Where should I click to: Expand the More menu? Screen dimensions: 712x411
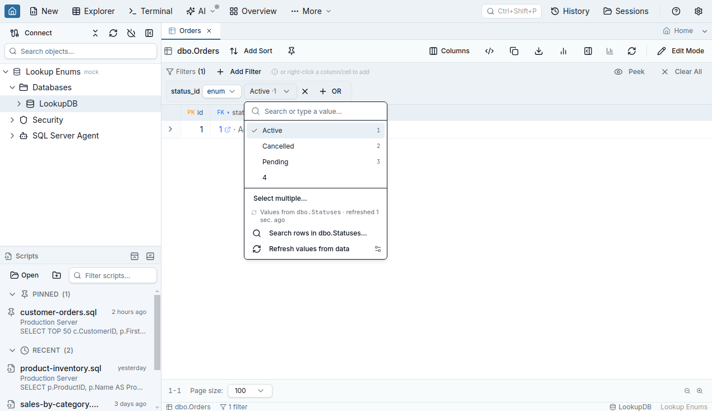coord(311,11)
